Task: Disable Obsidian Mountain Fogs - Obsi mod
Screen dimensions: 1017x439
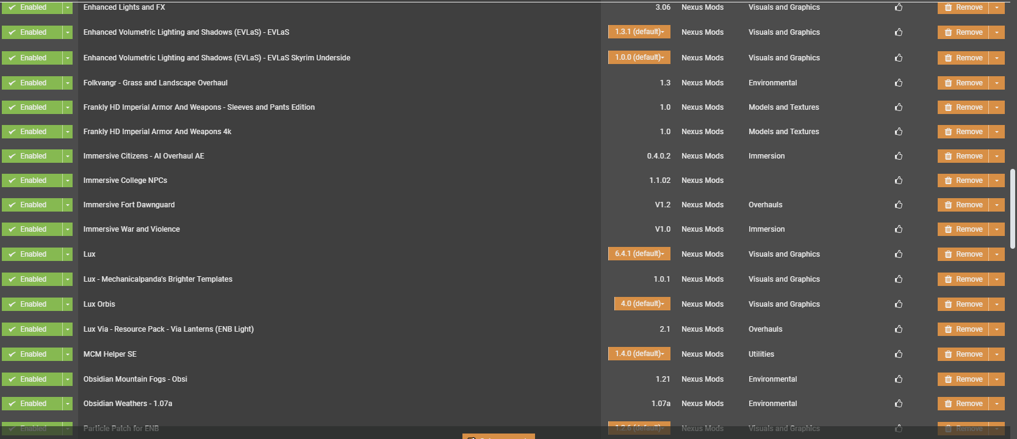Action: [x=32, y=379]
